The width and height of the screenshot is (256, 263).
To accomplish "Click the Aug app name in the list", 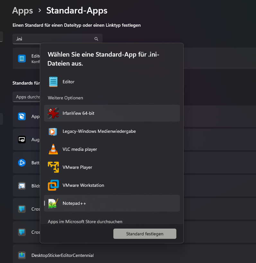I will coord(36,140).
